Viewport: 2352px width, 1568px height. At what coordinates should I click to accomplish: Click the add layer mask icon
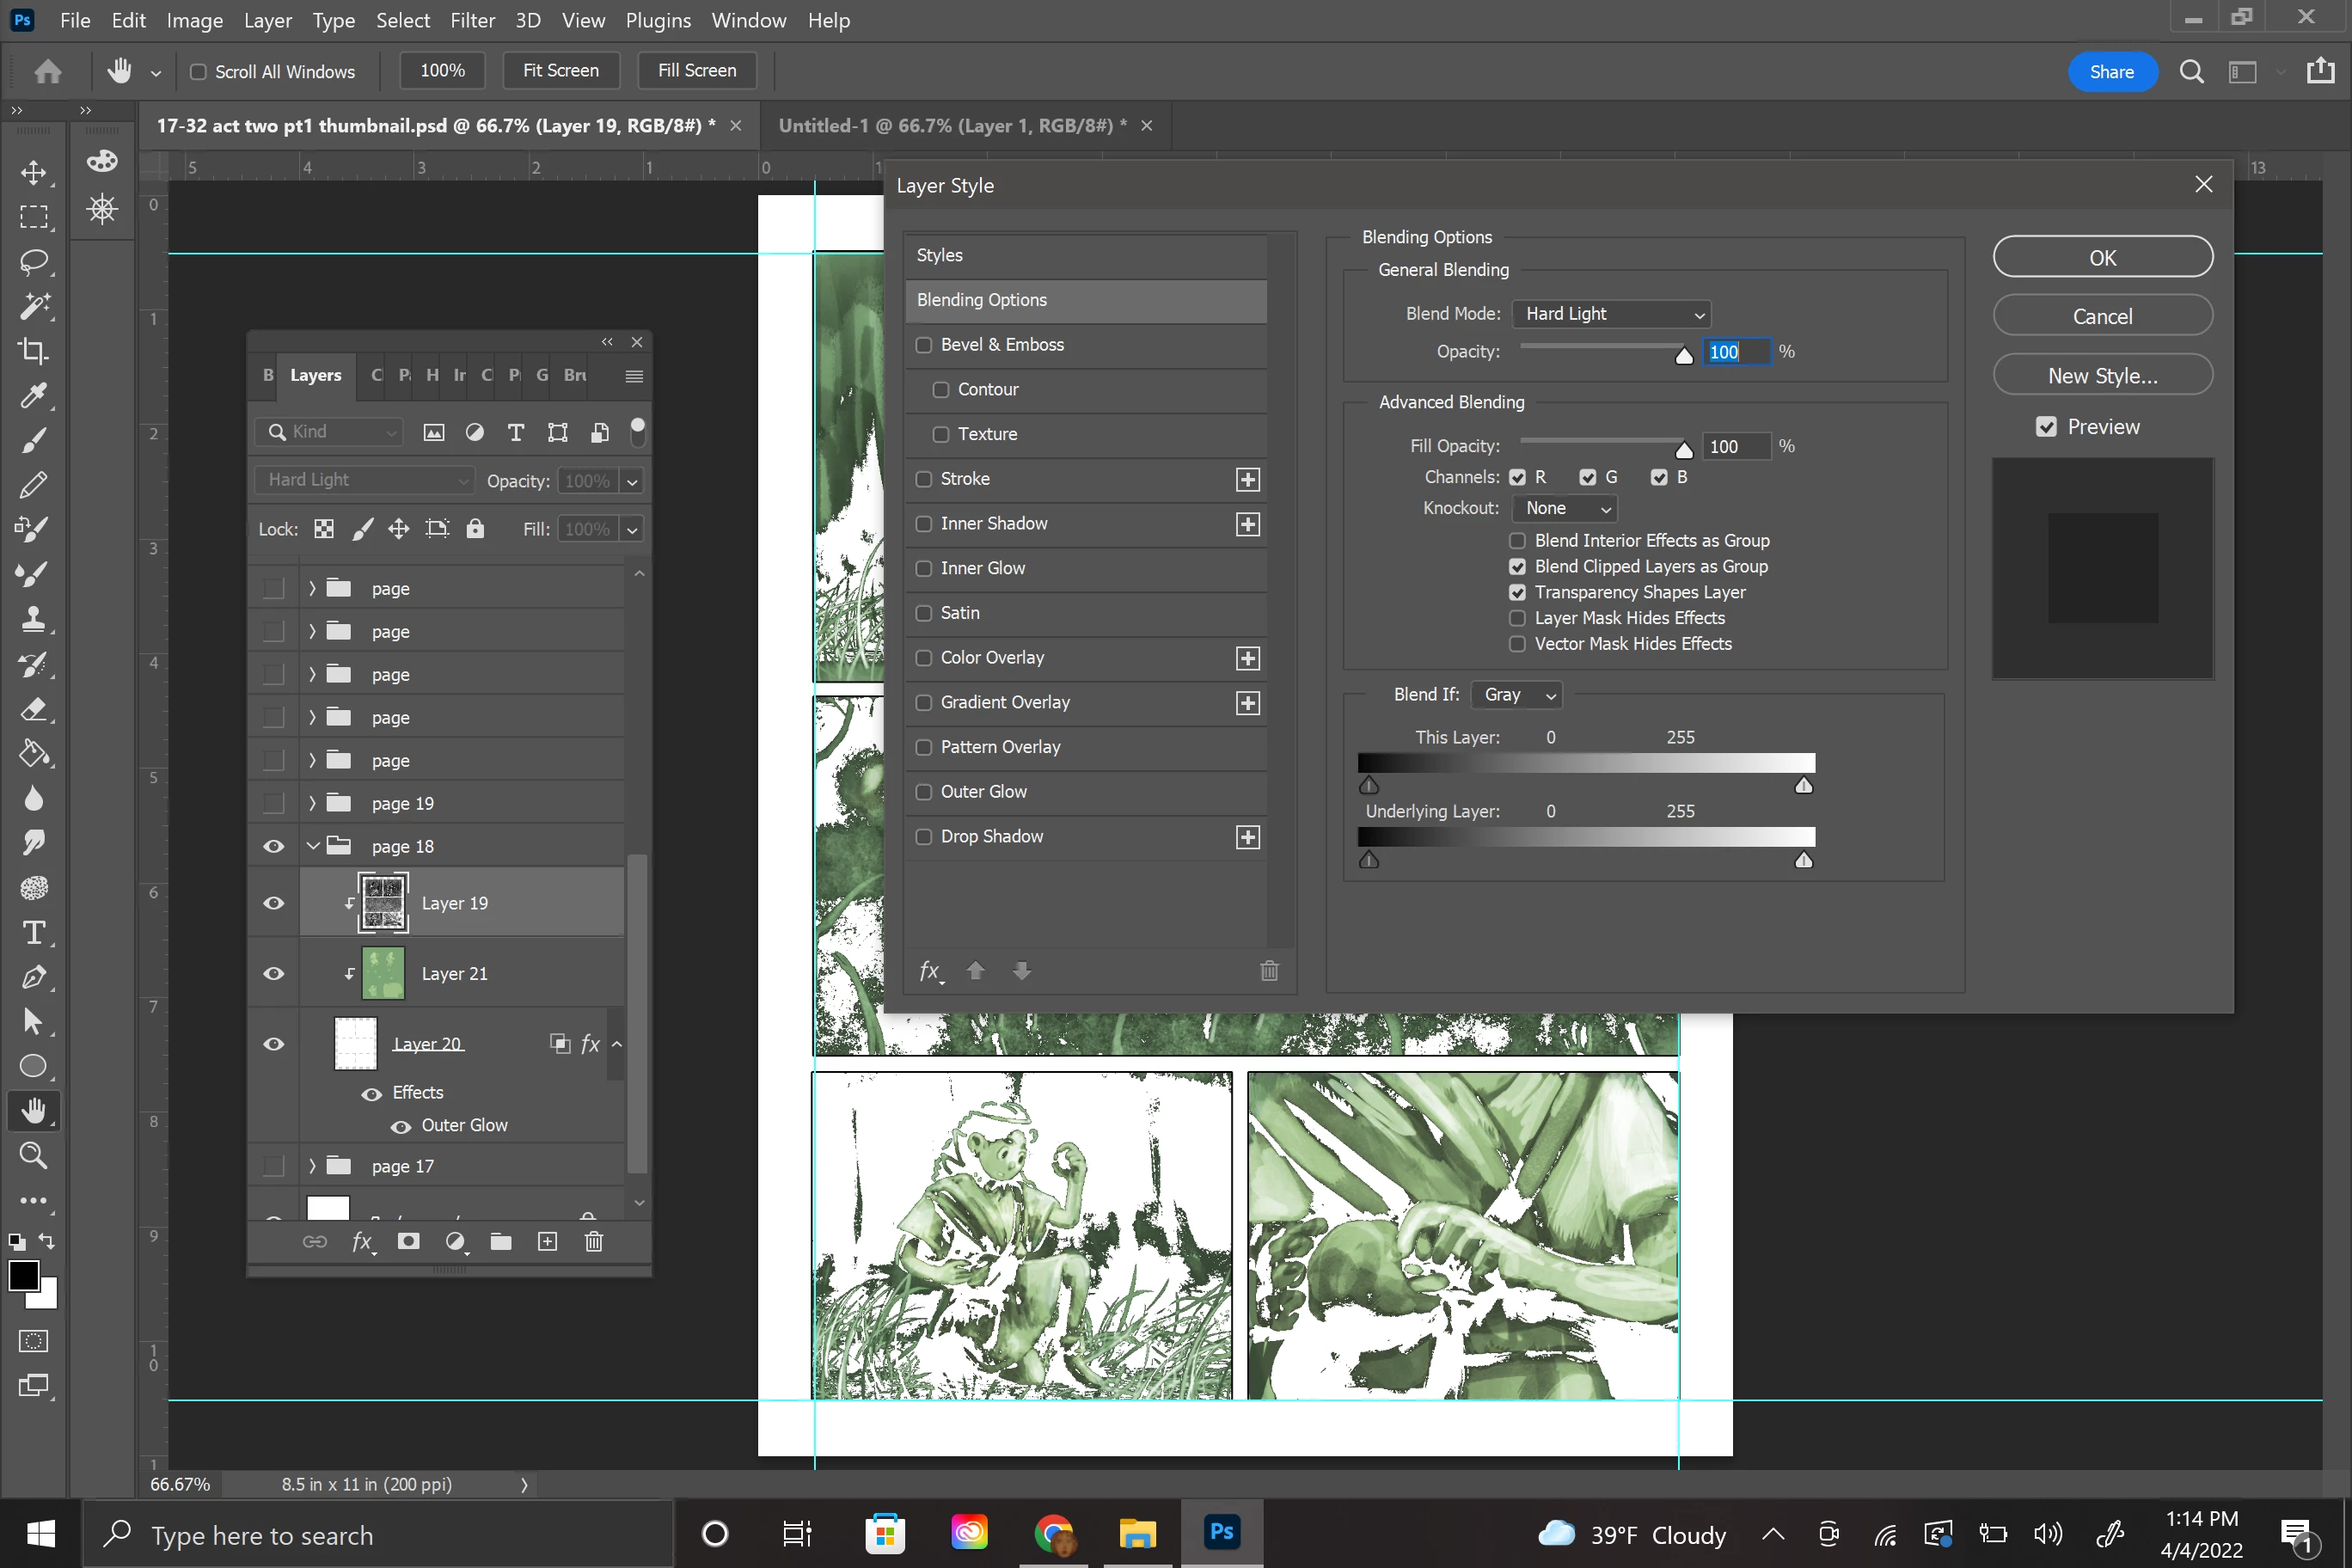[x=408, y=1242]
